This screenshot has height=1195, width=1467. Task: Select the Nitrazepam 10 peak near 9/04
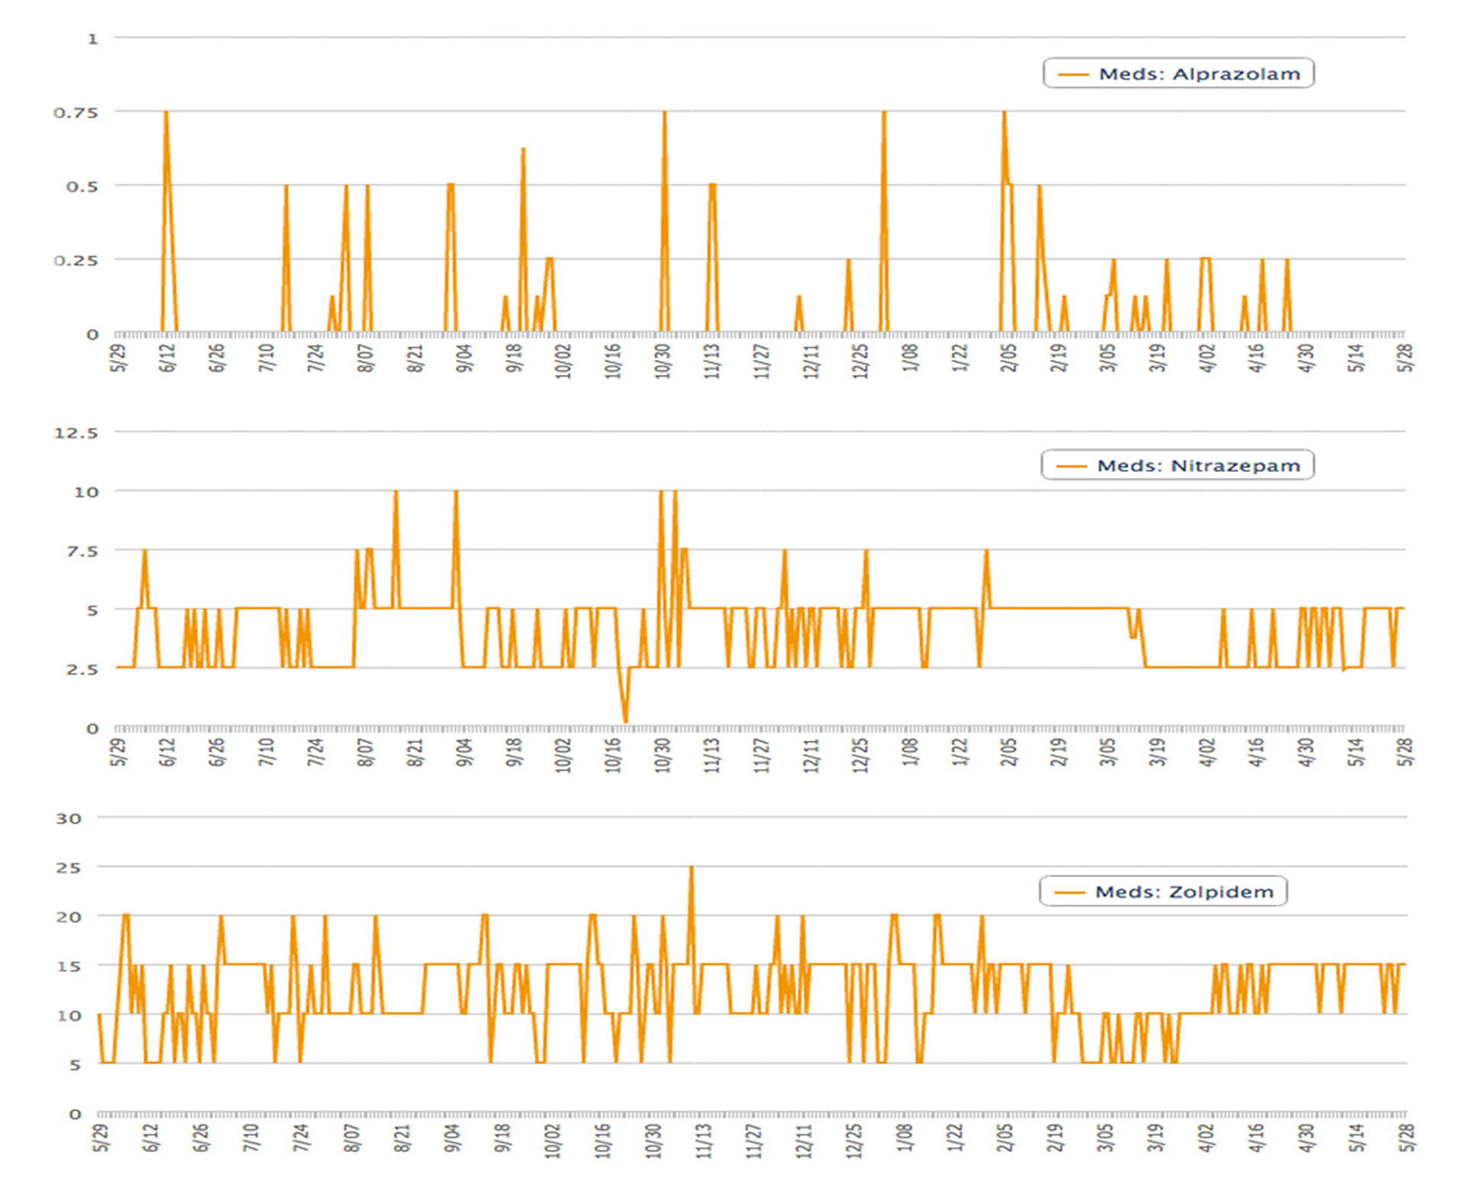(456, 491)
